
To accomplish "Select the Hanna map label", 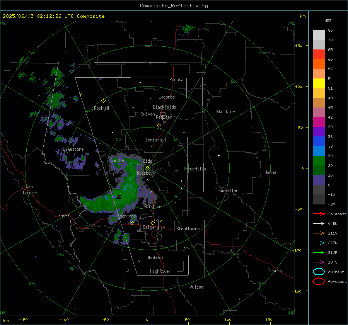I will point(270,172).
